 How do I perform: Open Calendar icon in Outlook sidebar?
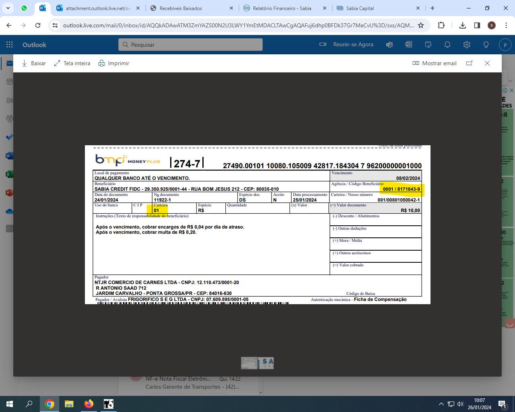[x=10, y=82]
